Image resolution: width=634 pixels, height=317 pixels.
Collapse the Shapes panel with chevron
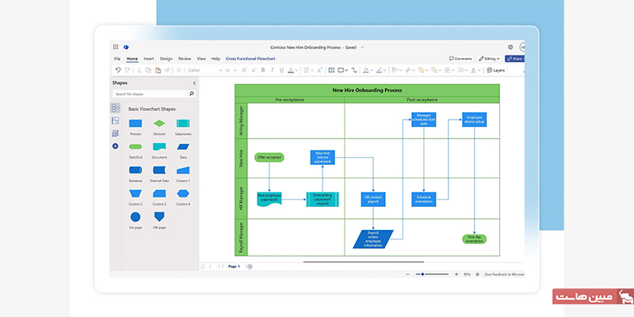[194, 82]
